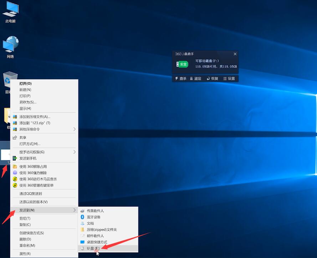Screen dimensions: 317x258
Task: Choose 新建(N) in the context menu
Action: tap(44, 90)
